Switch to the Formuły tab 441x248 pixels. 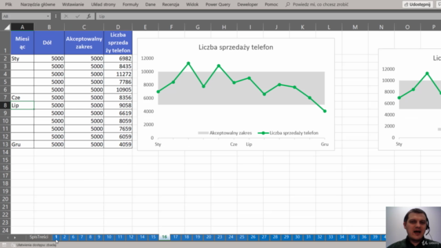pyautogui.click(x=130, y=5)
